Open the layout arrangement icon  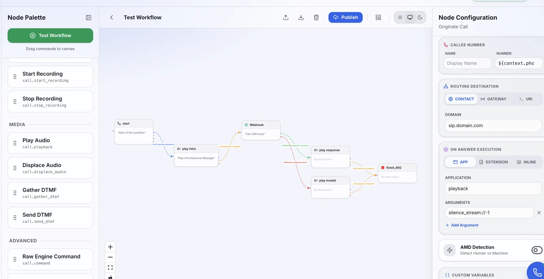point(378,17)
